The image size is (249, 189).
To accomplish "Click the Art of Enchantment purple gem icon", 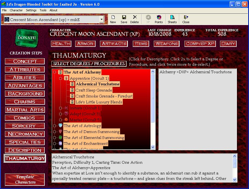I will (60, 143).
